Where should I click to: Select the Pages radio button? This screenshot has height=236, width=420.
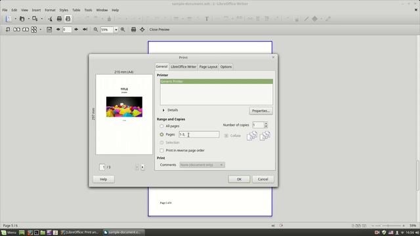(161, 134)
